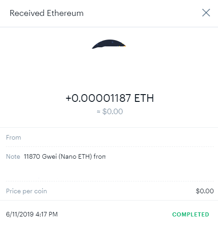218x226 pixels.
Task: Click the empty sender area beside From
Action: (117, 137)
